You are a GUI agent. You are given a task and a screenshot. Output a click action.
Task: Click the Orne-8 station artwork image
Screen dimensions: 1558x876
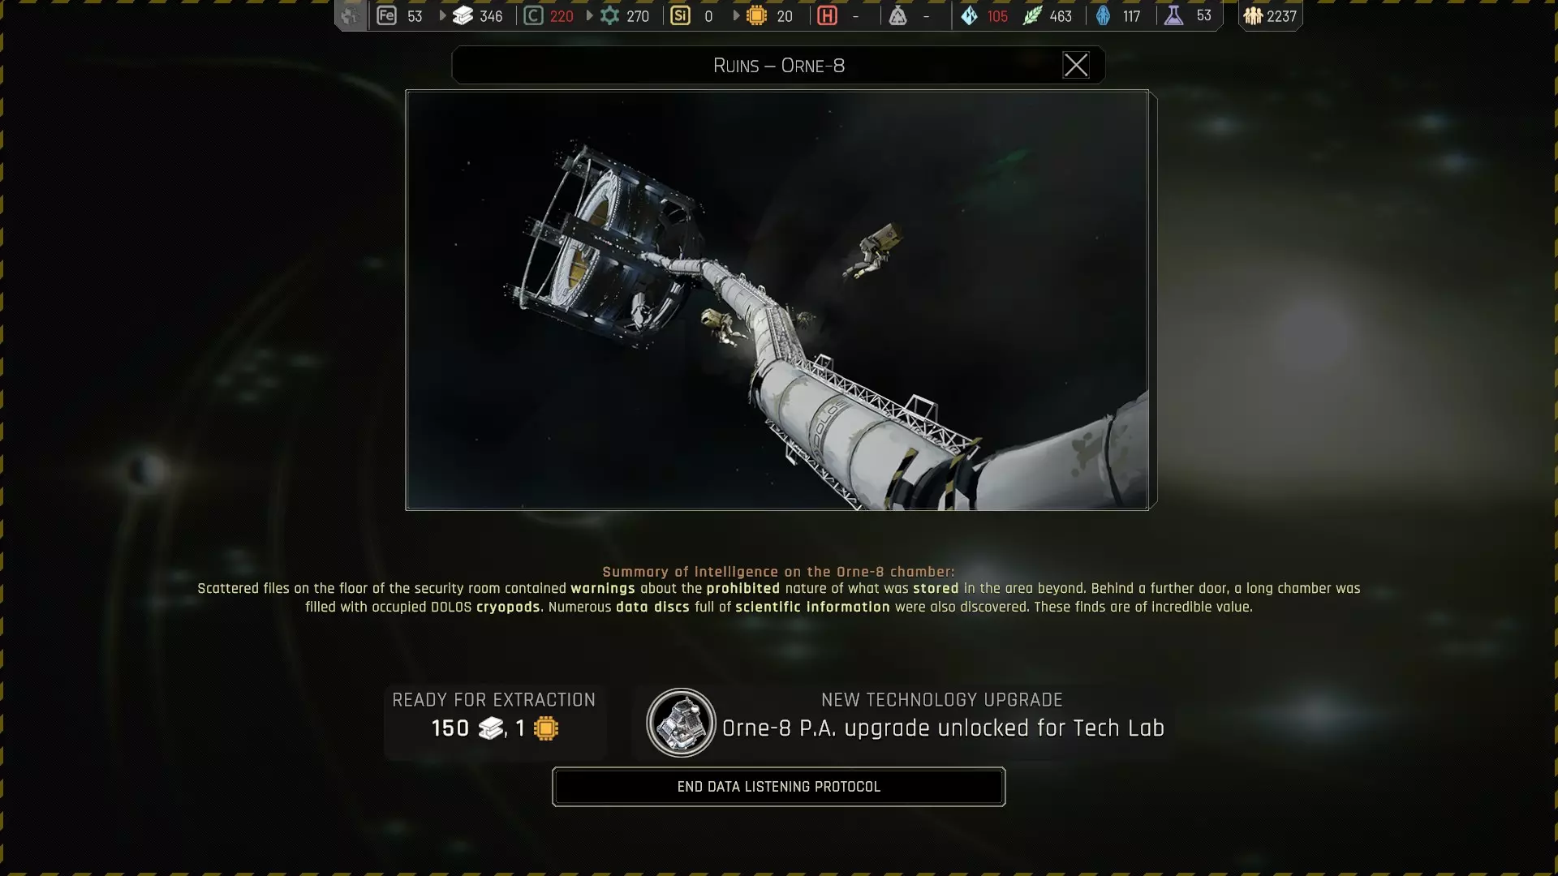pyautogui.click(x=777, y=300)
